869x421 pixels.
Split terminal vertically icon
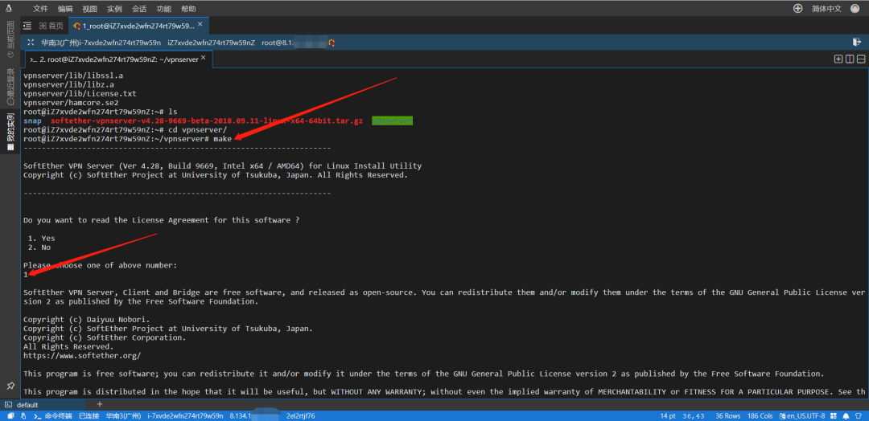click(850, 59)
